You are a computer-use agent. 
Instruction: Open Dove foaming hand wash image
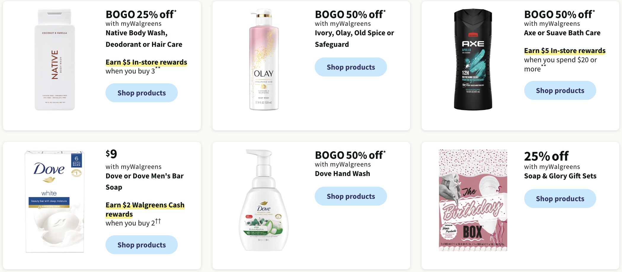pos(263,200)
